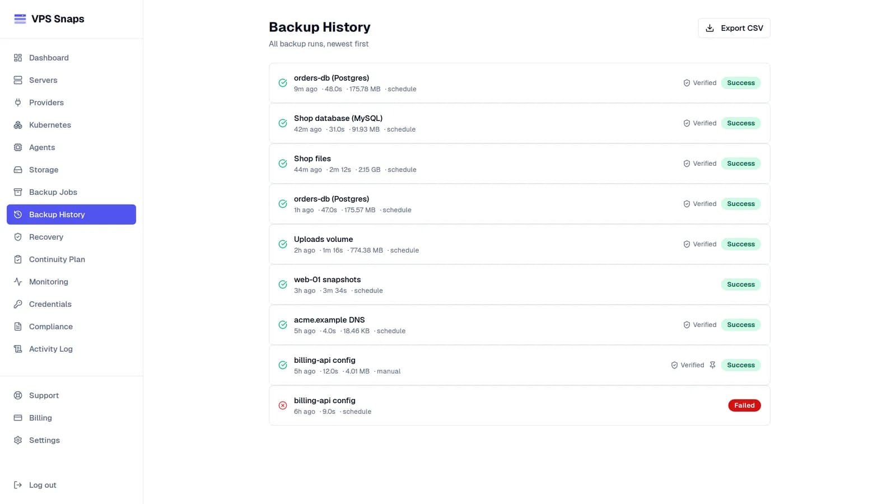The image size is (896, 504).
Task: Open the Monitoring menu label
Action: click(x=49, y=282)
